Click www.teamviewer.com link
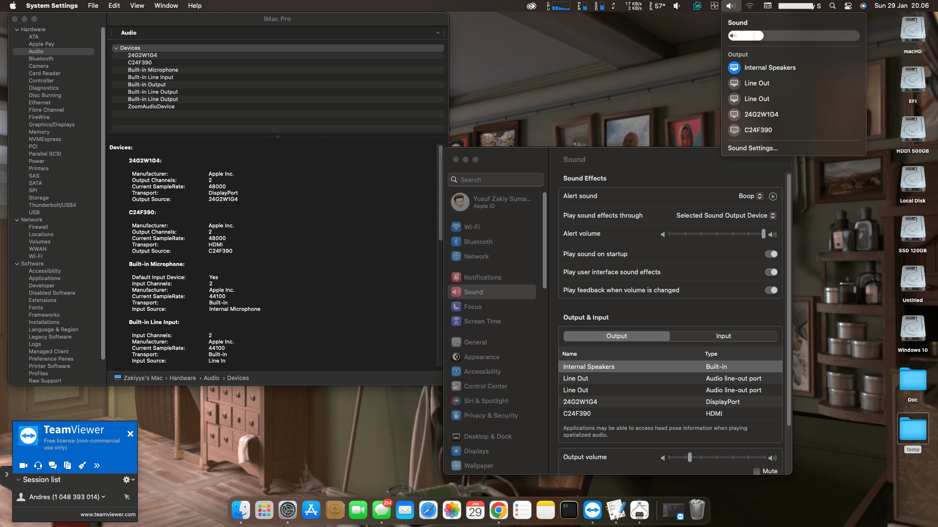This screenshot has height=527, width=938. (x=108, y=515)
